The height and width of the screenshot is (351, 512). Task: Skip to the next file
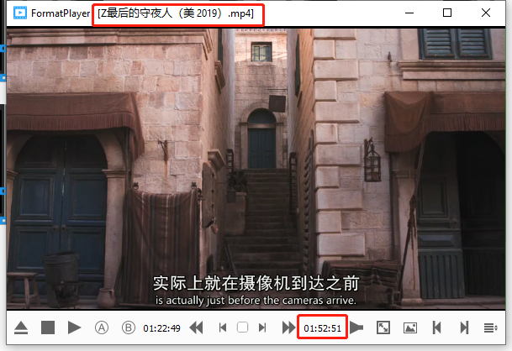click(464, 327)
